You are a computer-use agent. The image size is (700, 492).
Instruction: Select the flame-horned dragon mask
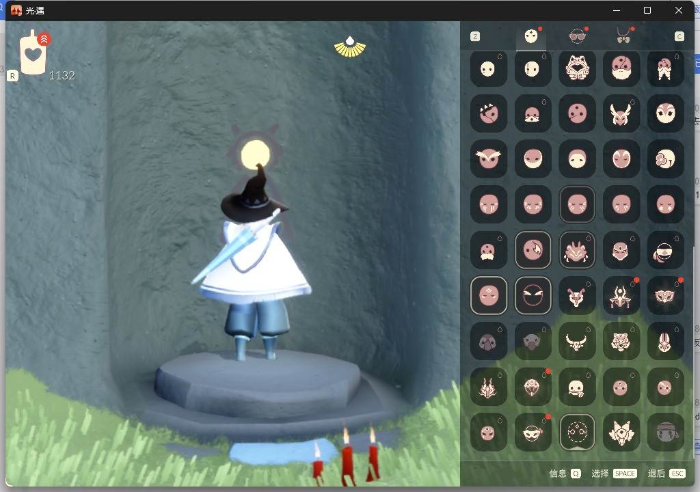(x=488, y=387)
